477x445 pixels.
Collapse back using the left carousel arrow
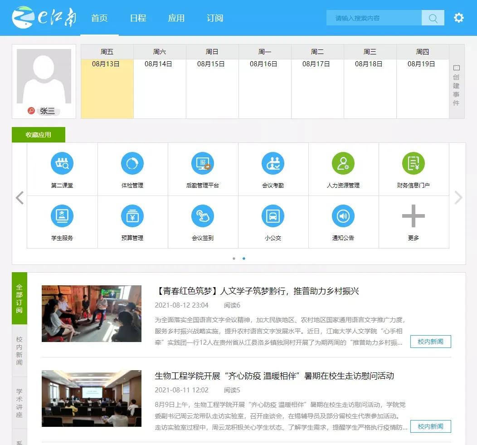[x=19, y=198]
